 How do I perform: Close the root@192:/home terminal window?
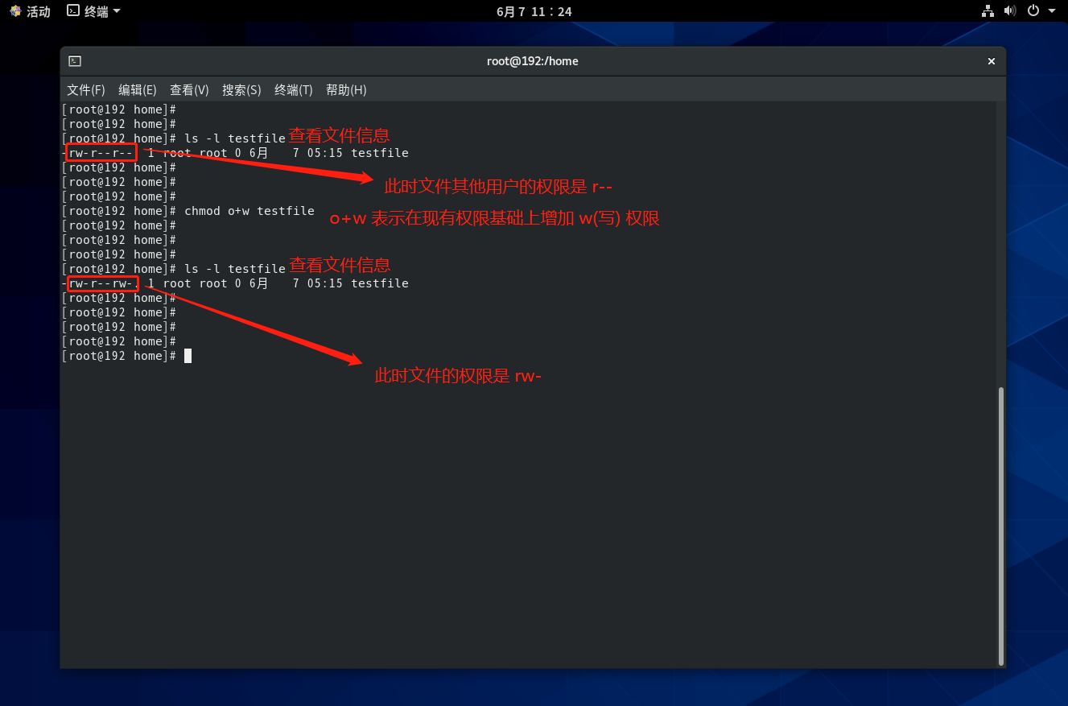pos(992,61)
